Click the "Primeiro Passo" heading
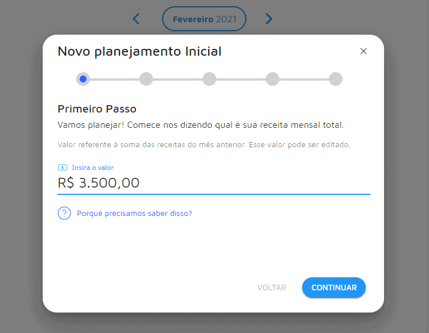This screenshot has height=333, width=429. [x=97, y=109]
